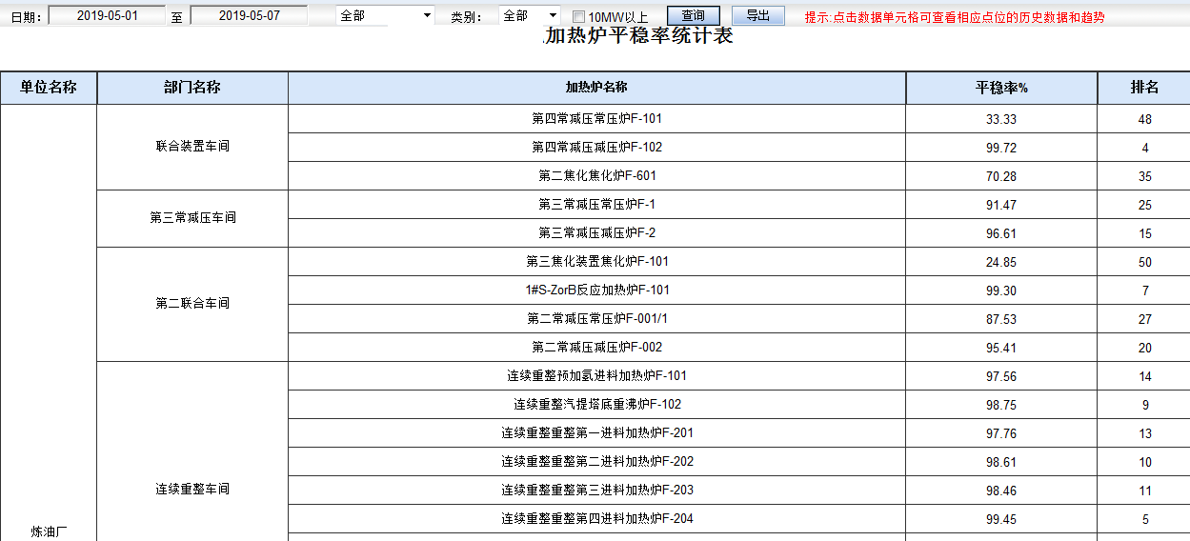Click the 联合装置车间 department cell
This screenshot has height=541, width=1190.
(x=192, y=147)
